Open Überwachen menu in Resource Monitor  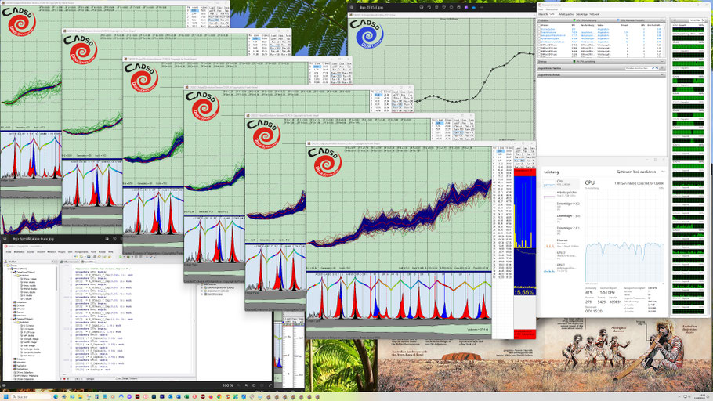(x=552, y=9)
